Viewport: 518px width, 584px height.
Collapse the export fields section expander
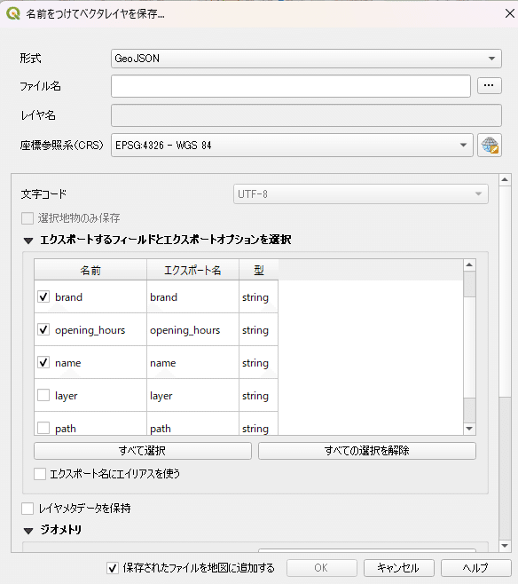28,241
